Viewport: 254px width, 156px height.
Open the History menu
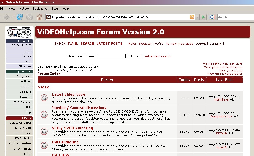pyautogui.click(x=24, y=9)
